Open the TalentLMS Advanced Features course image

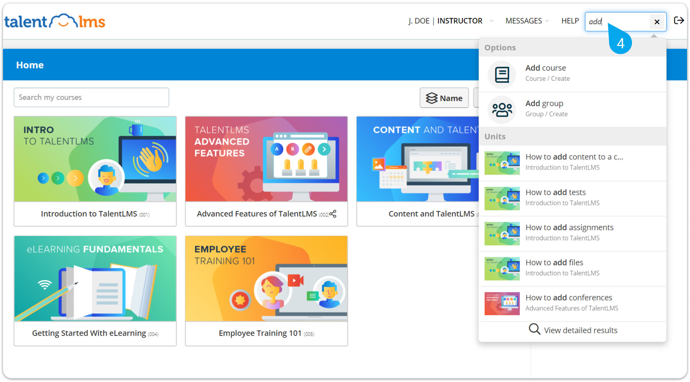point(266,159)
